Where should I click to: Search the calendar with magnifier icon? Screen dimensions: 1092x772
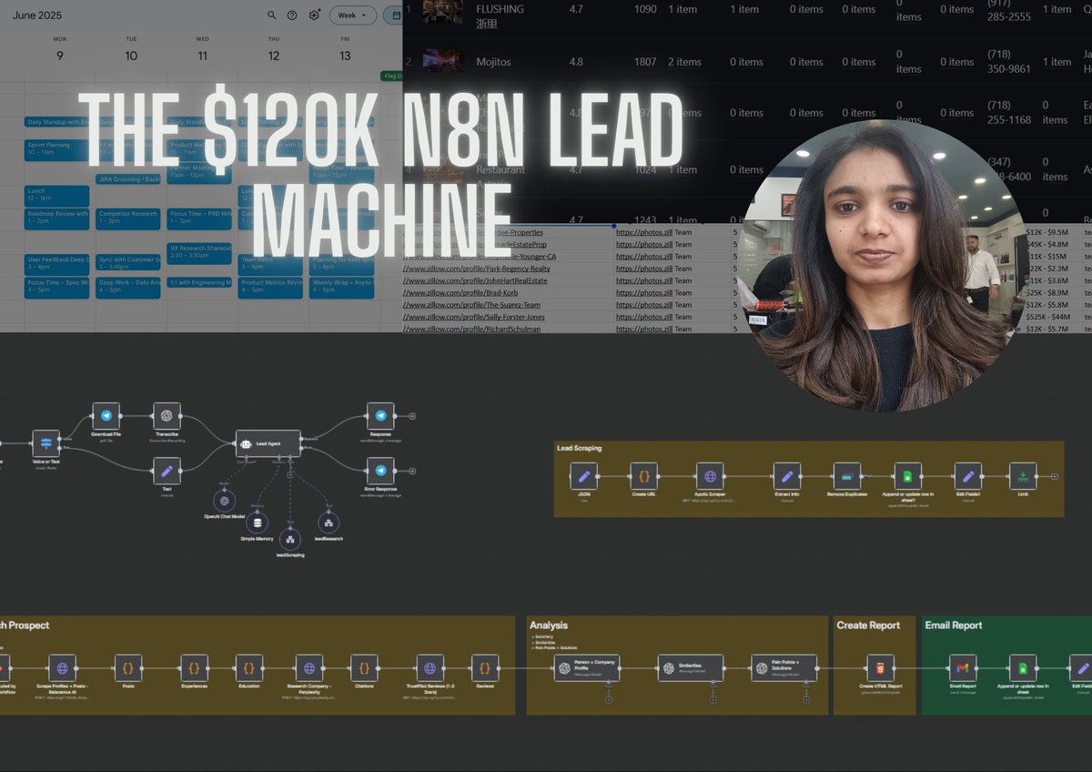click(271, 15)
